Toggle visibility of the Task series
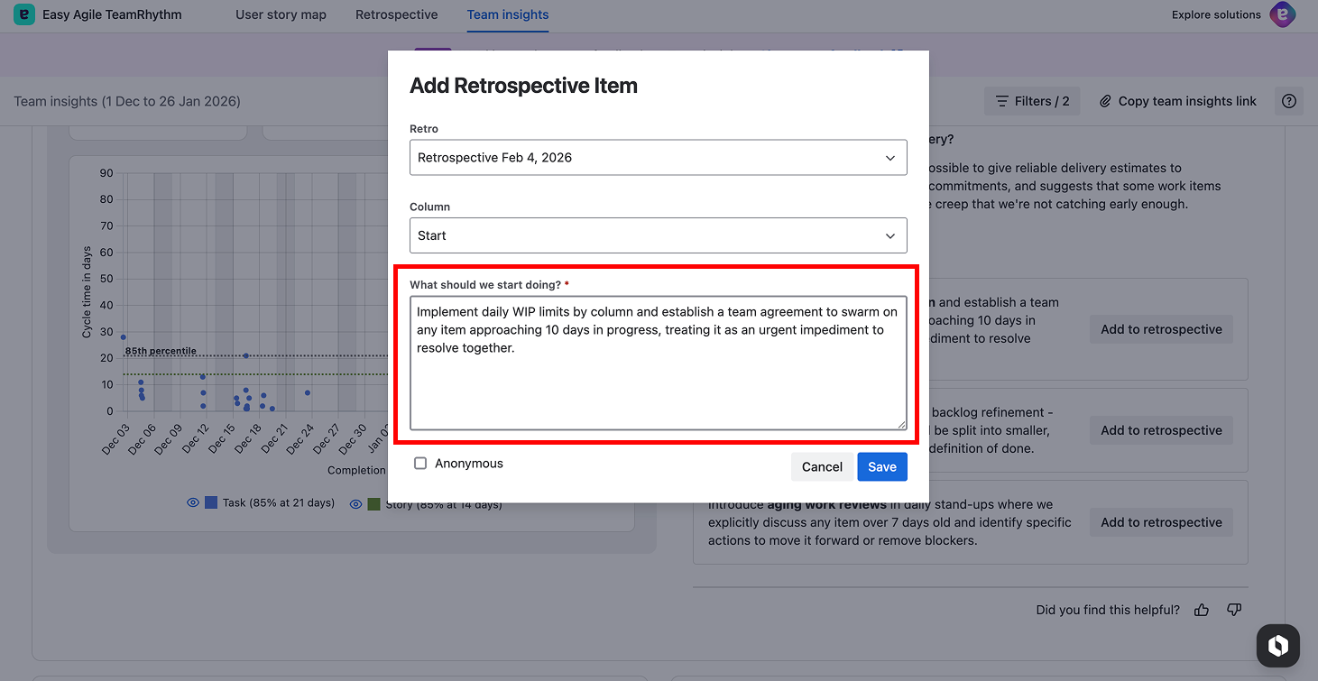1318x681 pixels. click(x=192, y=503)
